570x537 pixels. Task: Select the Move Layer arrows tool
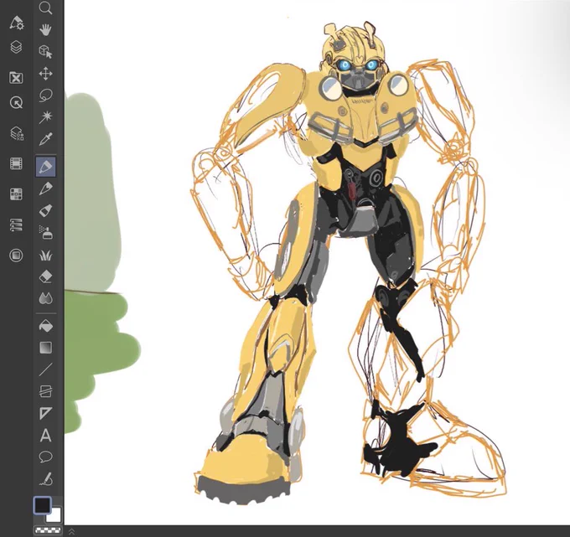point(45,74)
